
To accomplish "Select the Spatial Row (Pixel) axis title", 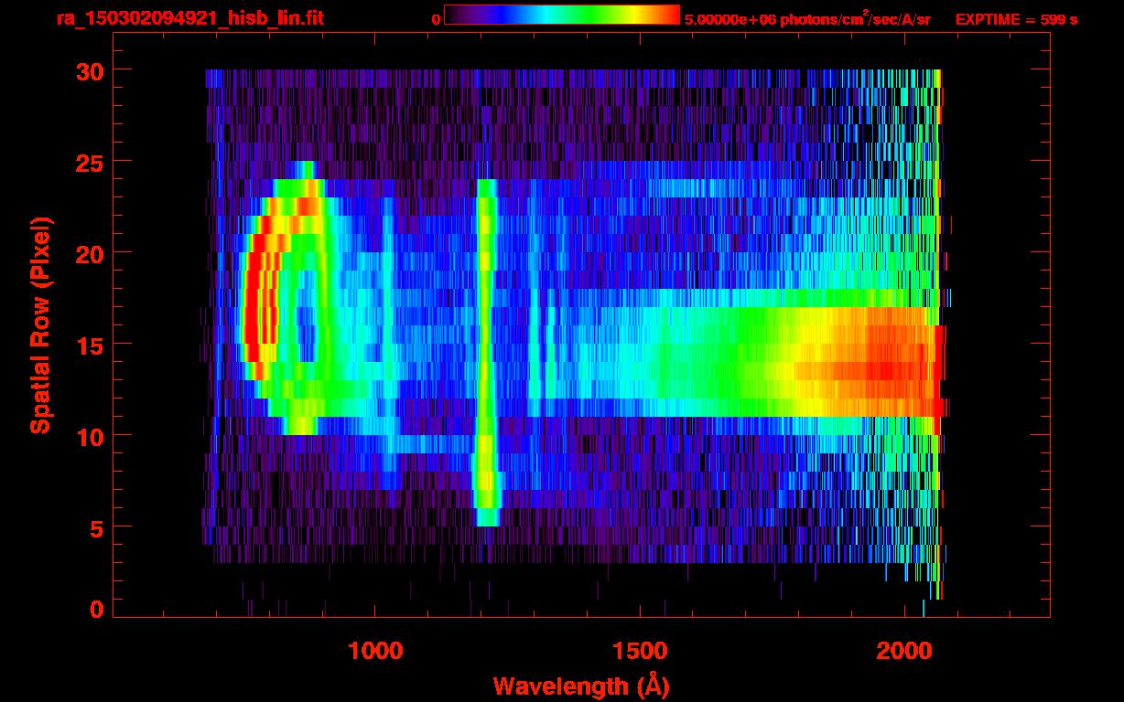I will tap(39, 325).
